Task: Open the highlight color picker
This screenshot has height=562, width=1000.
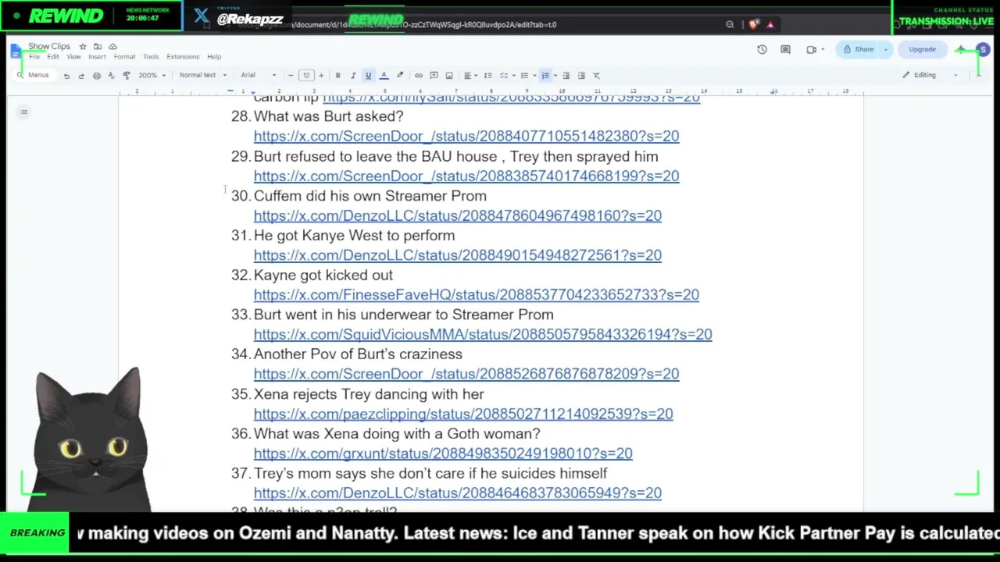Action: point(399,76)
